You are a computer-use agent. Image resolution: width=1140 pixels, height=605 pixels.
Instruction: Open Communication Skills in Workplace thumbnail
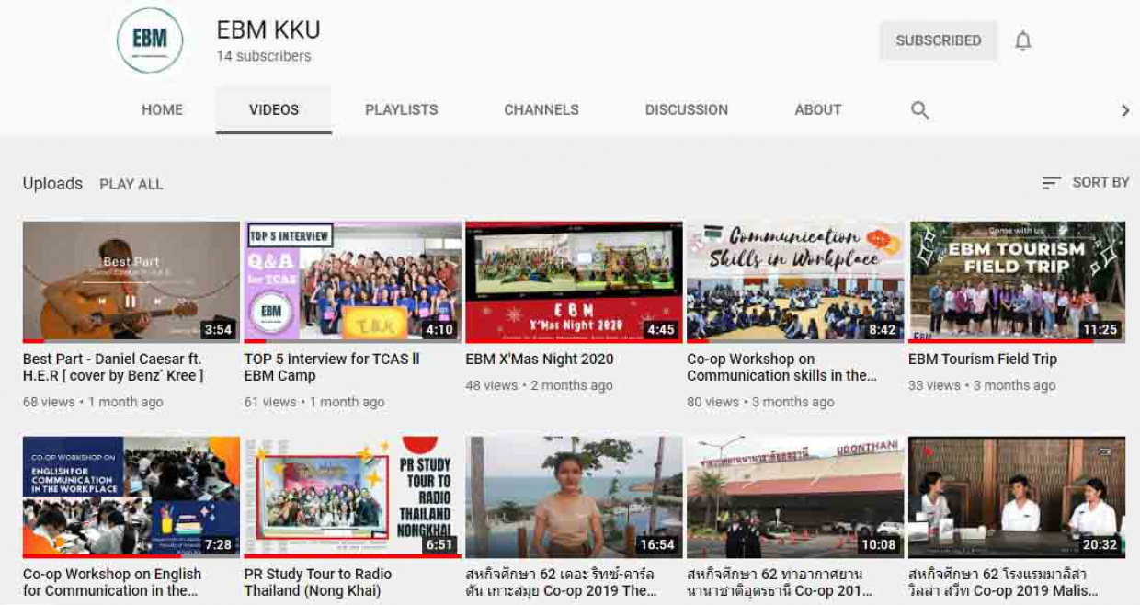(794, 281)
